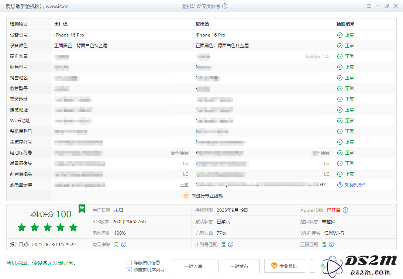Click the five-star rating row
This screenshot has height=279, width=403.
pos(48,227)
